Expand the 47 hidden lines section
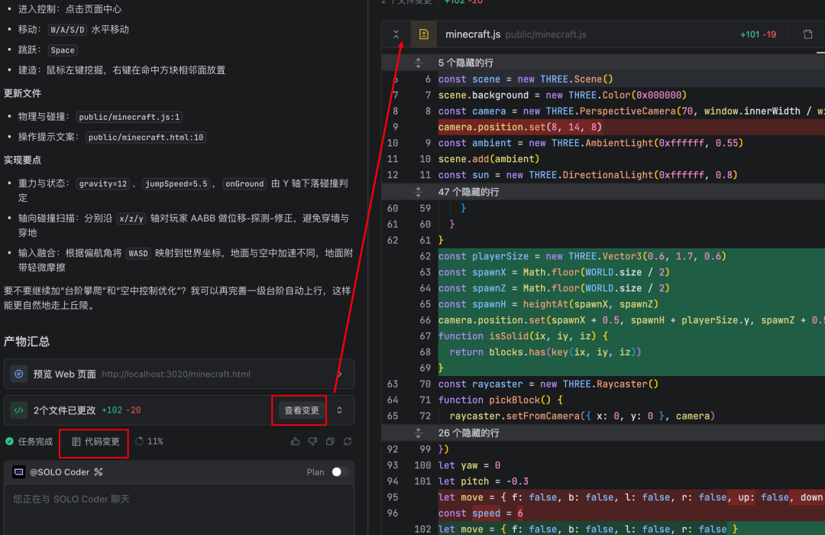This screenshot has width=825, height=535. [419, 192]
